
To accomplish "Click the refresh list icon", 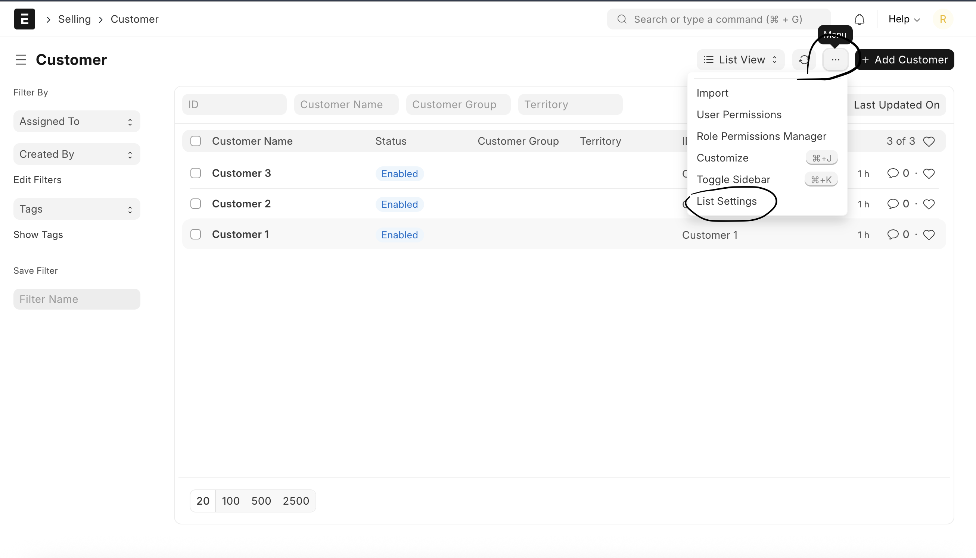I will point(804,60).
